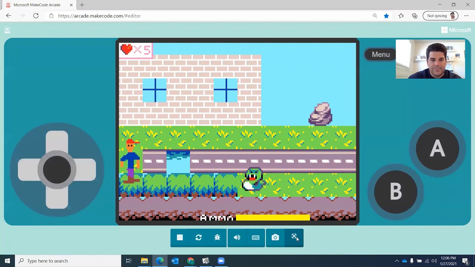Take a screenshot with the camera icon
The height and width of the screenshot is (267, 475).
(275, 238)
